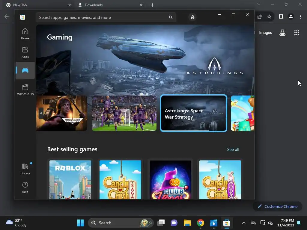This screenshot has height=230, width=307.
Task: Click the muted volume tray icon
Action: (270, 223)
